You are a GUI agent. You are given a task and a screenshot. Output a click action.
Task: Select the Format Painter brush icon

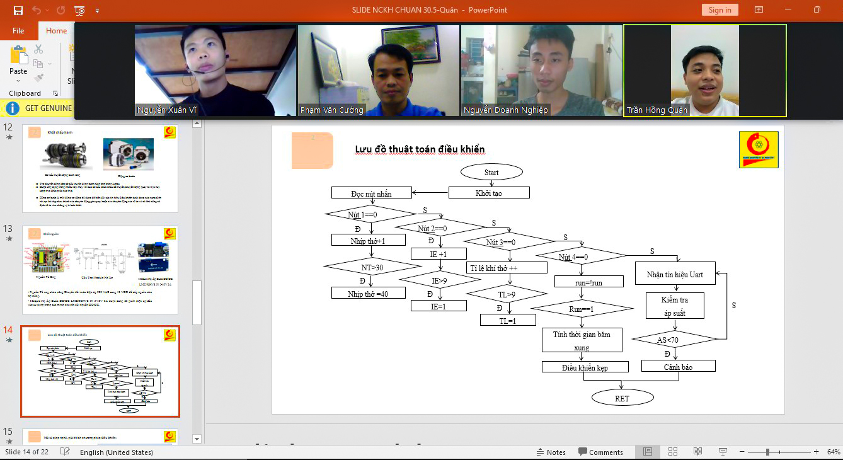38,78
